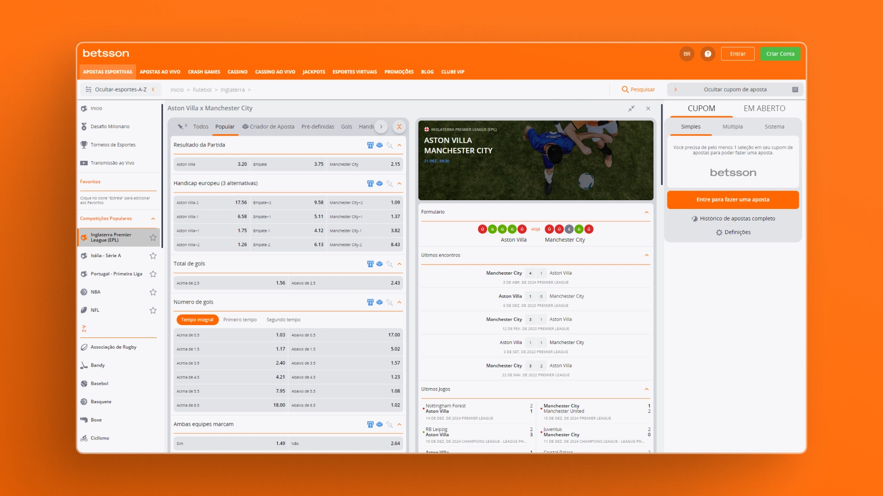This screenshot has height=496, width=883.
Task: Collapse Total de gols section
Action: [399, 264]
